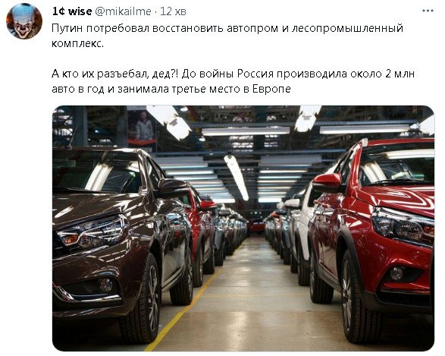Click the brown car's windshield
Viewport: 445px width, 356px height.
coord(98,172)
